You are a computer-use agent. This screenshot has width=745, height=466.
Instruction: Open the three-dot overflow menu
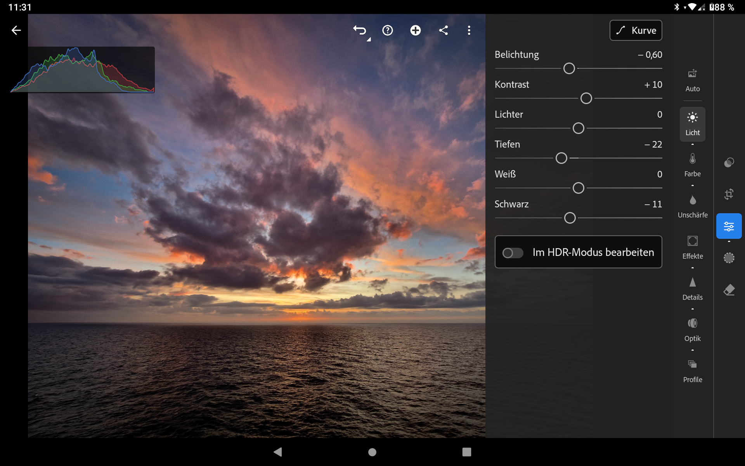pyautogui.click(x=469, y=30)
